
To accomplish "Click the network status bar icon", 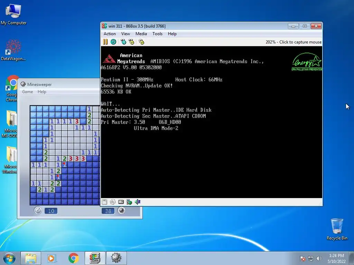I will click(129, 202).
